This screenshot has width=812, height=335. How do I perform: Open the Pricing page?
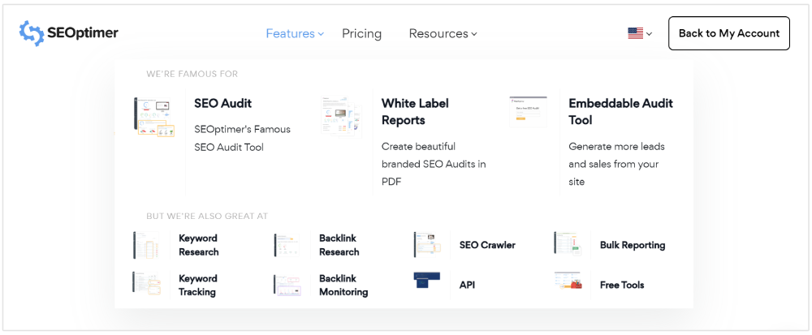[361, 33]
